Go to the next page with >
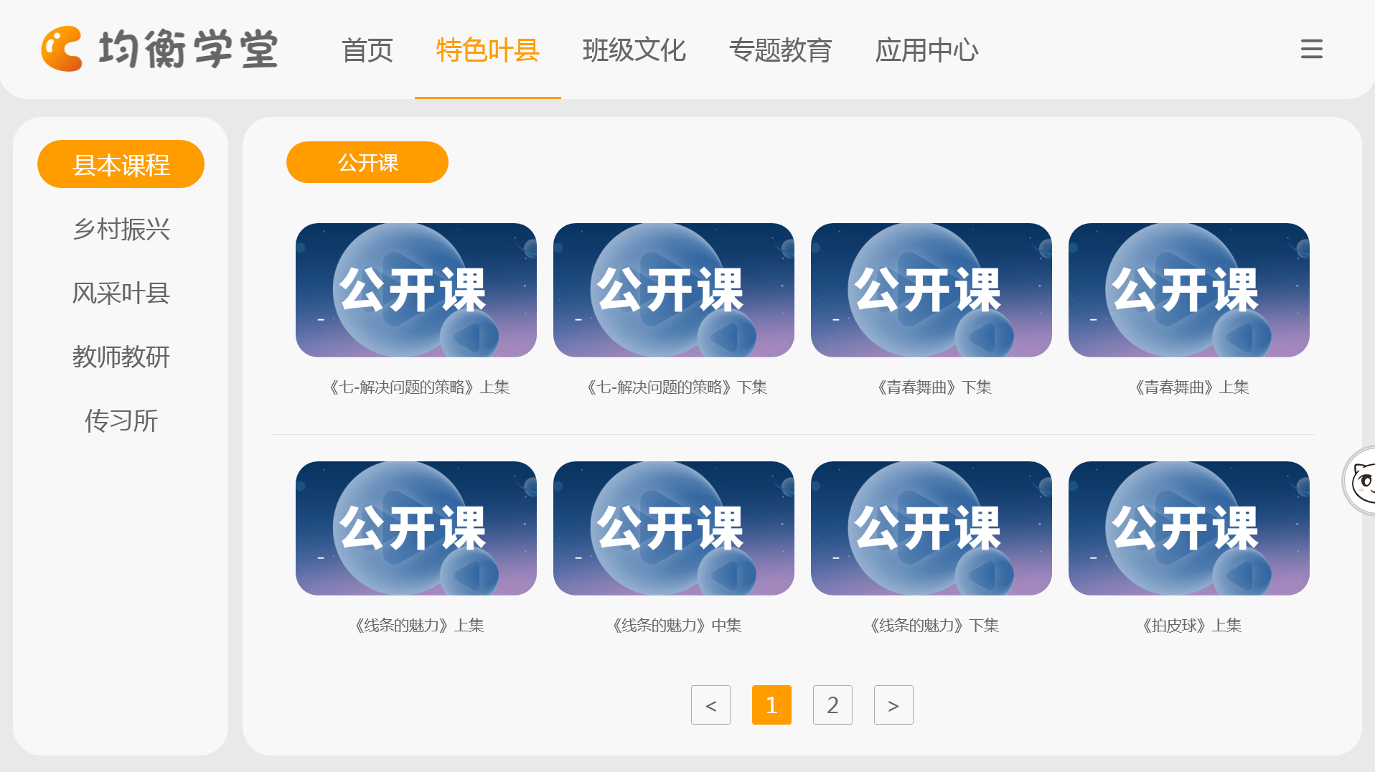Screen dimensions: 1375x772 [x=893, y=705]
